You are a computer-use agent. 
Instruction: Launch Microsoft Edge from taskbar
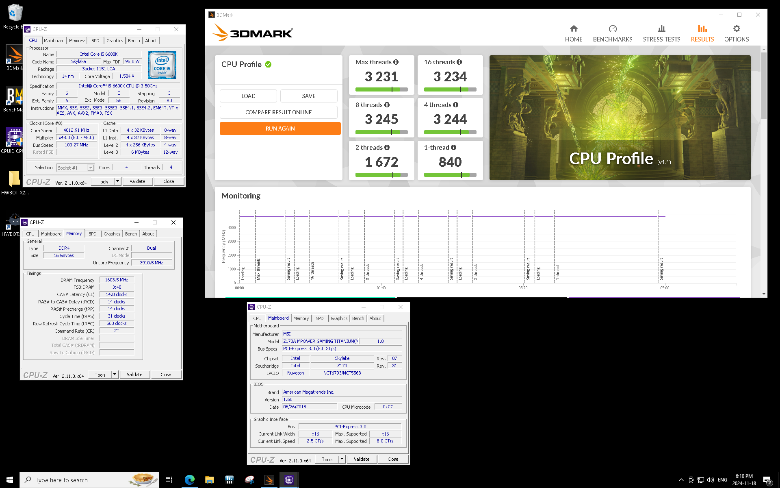189,480
